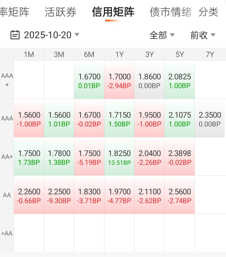Click the <AA rating row label

coord(7,233)
